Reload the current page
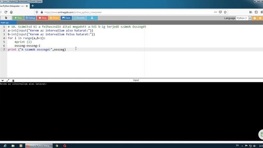This screenshot has width=263, height=148. [6, 12]
